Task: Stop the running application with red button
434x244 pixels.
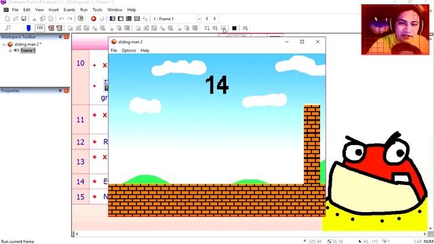Action: click(94, 19)
